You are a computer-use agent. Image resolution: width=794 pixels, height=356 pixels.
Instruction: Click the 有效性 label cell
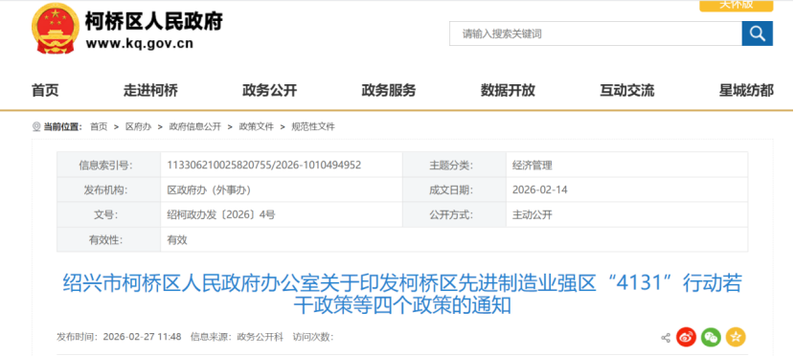click(108, 239)
